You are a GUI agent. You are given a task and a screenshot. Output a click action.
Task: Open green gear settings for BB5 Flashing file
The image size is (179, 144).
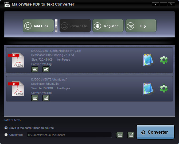pos(164,60)
